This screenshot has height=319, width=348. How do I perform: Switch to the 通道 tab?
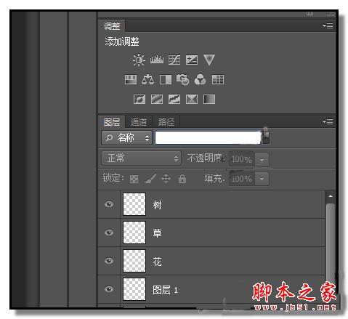[x=139, y=122]
